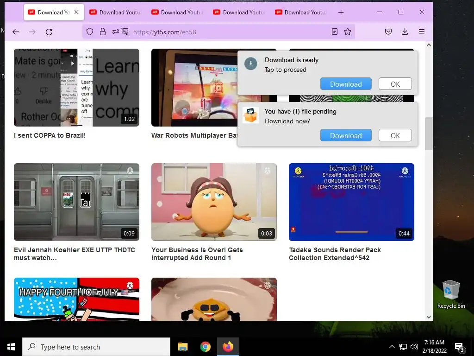Click the taskbar search box

point(96,347)
